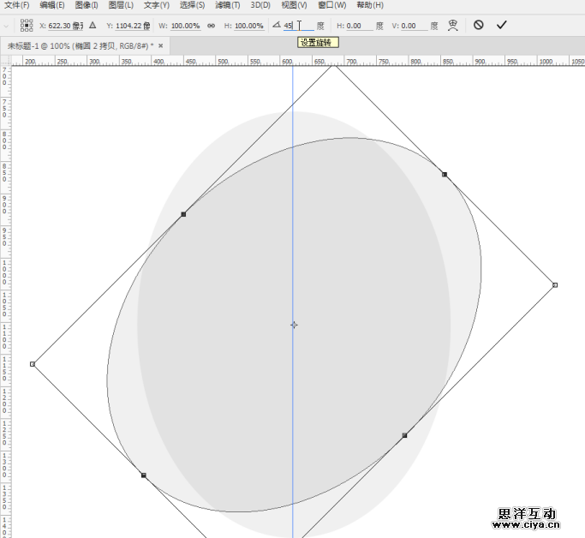Open the 文件(F) menu
The image size is (585, 538).
click(17, 5)
